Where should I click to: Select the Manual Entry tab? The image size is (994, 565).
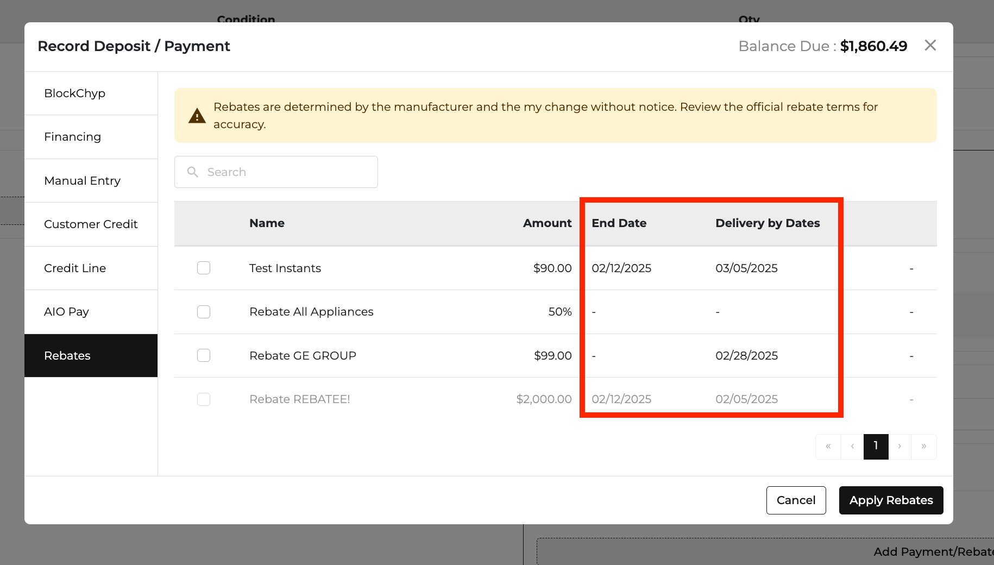pos(91,181)
